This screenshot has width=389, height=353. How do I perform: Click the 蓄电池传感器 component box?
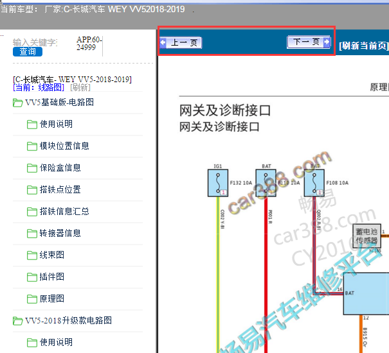[367, 236]
